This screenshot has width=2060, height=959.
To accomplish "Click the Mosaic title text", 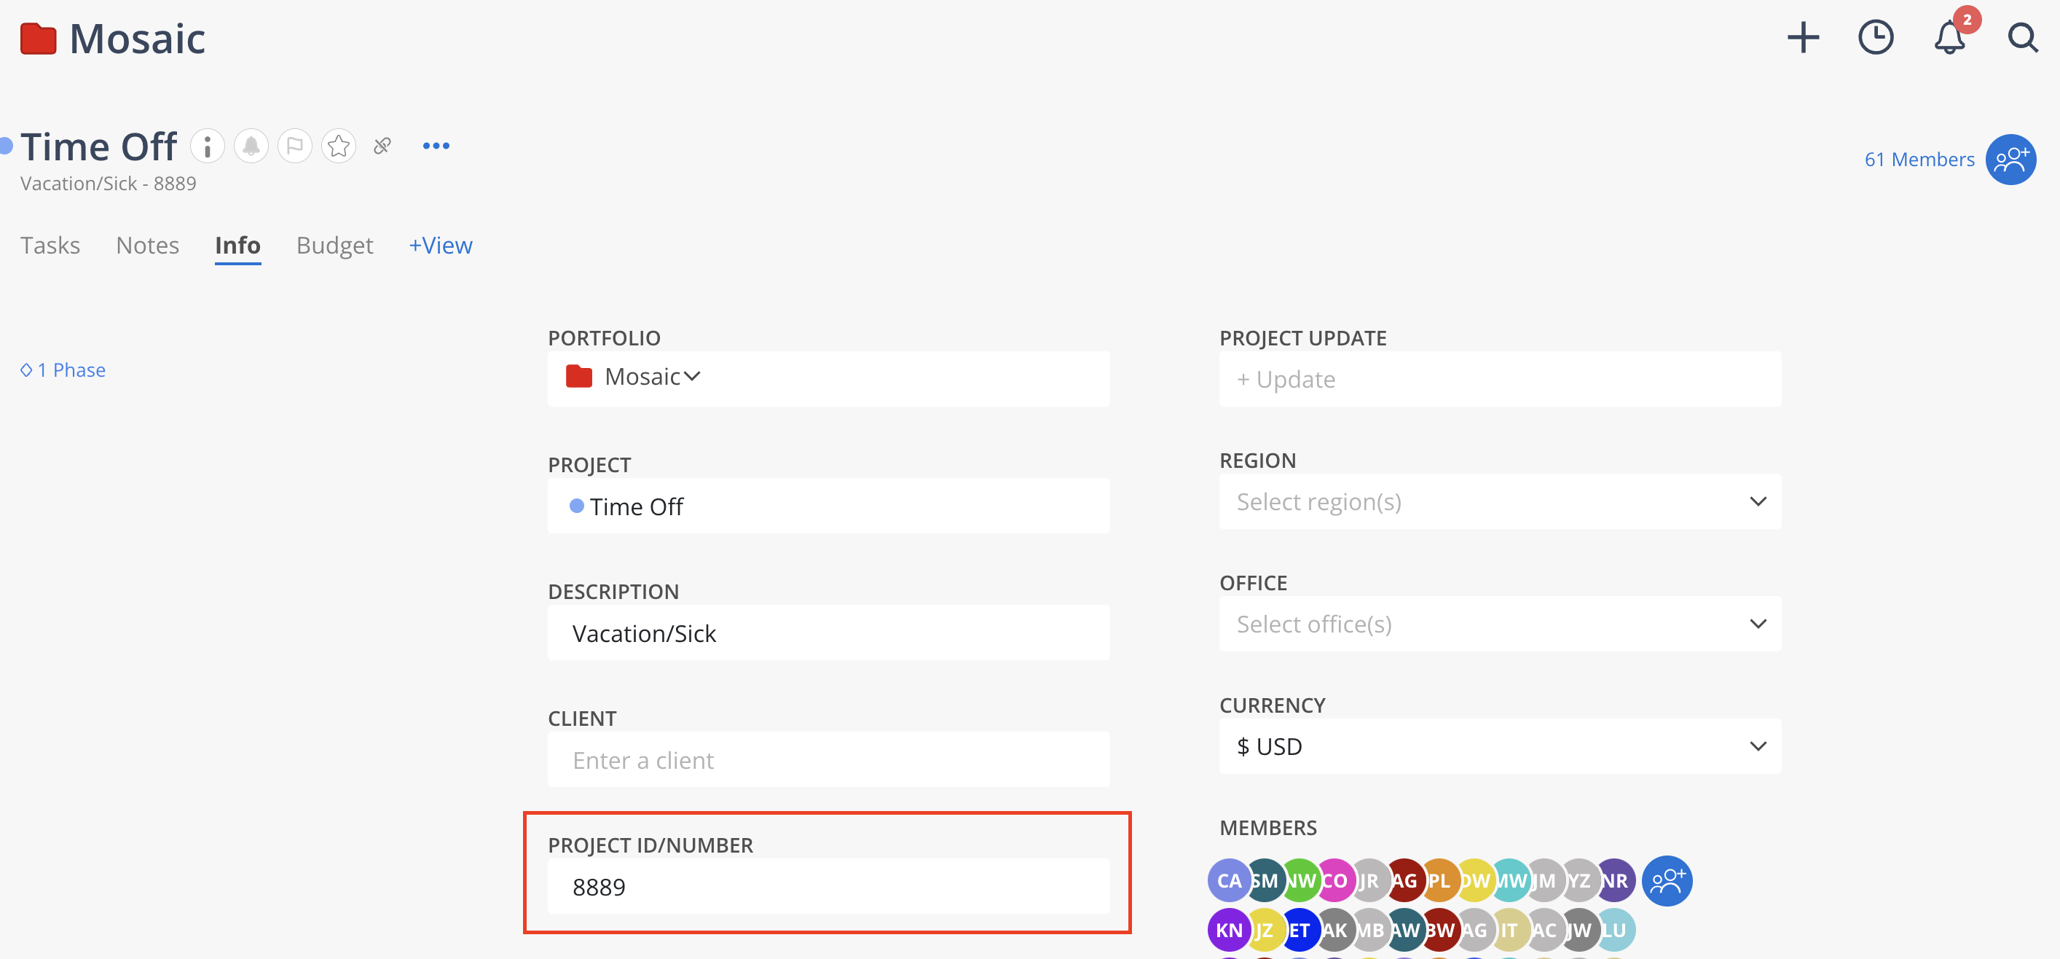I will [x=137, y=39].
